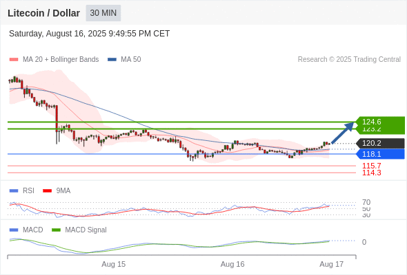Click the 114.3 red support value

pyautogui.click(x=372, y=173)
